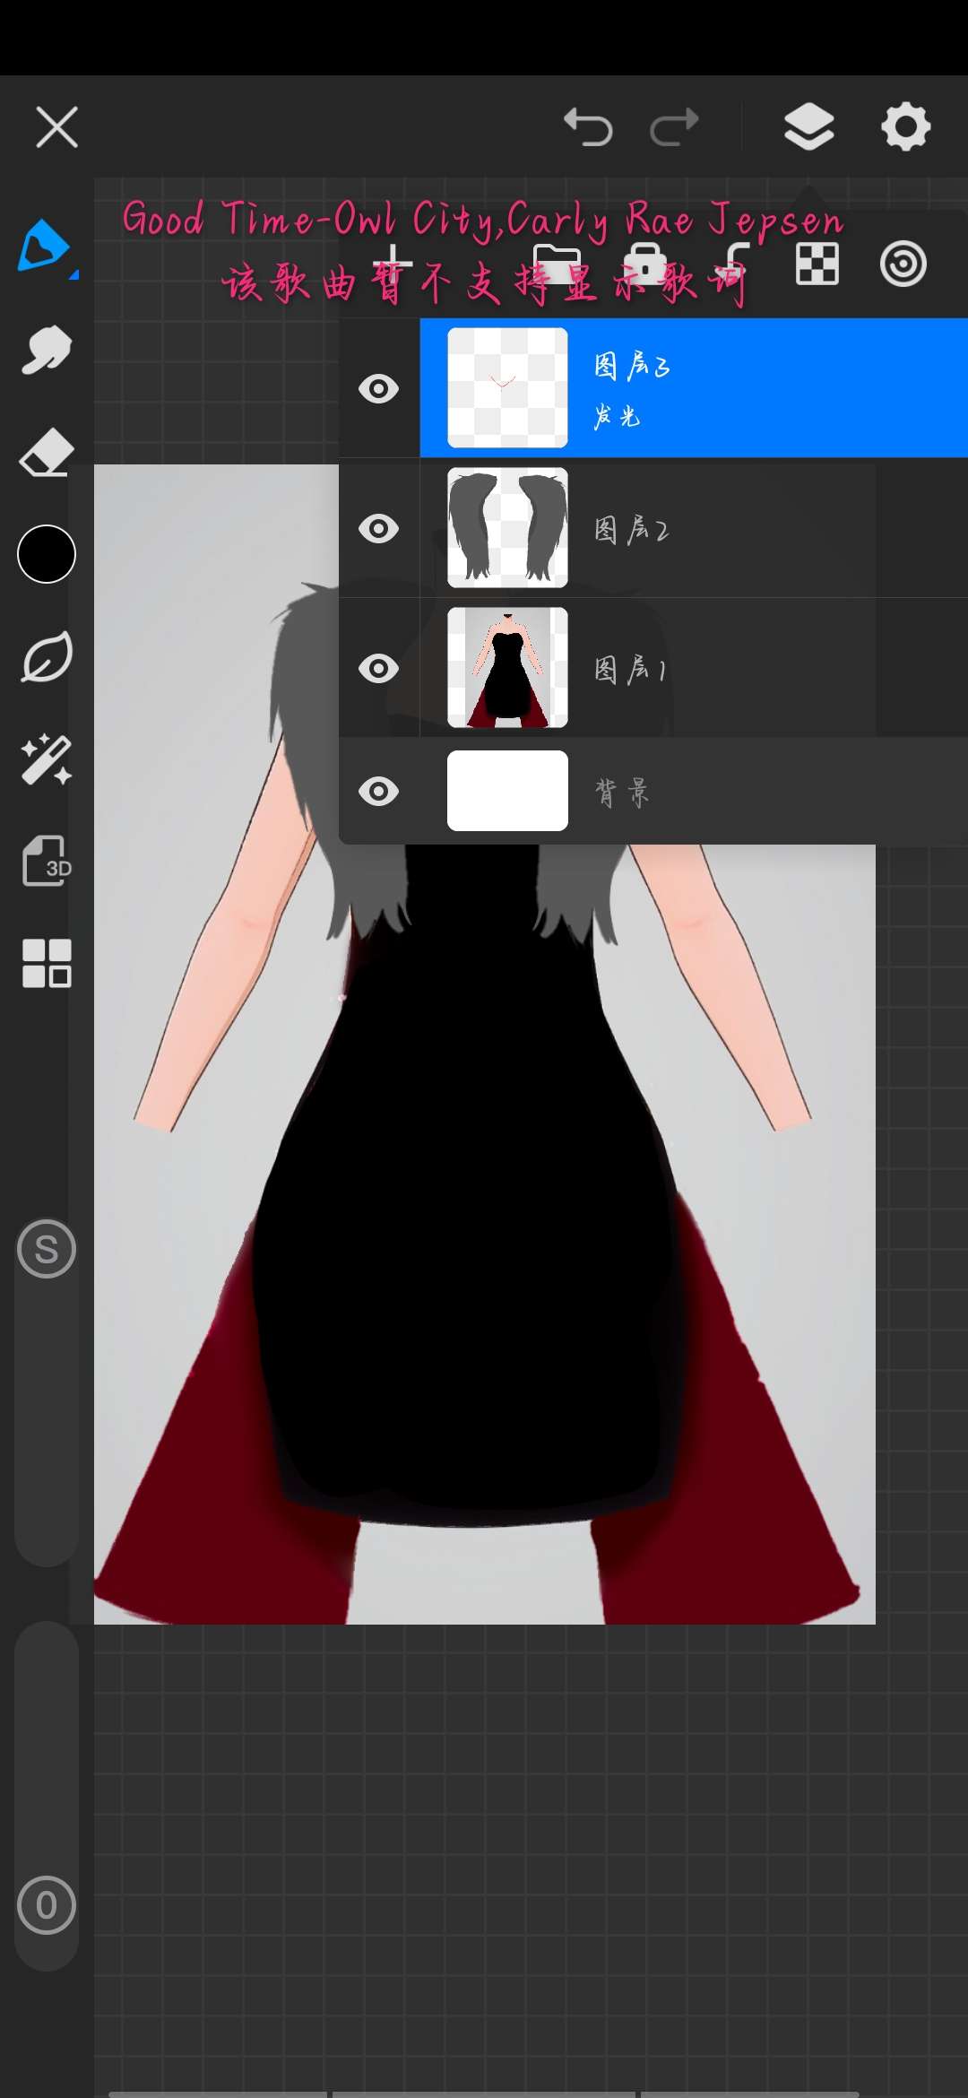Open the settings gear

905,126
